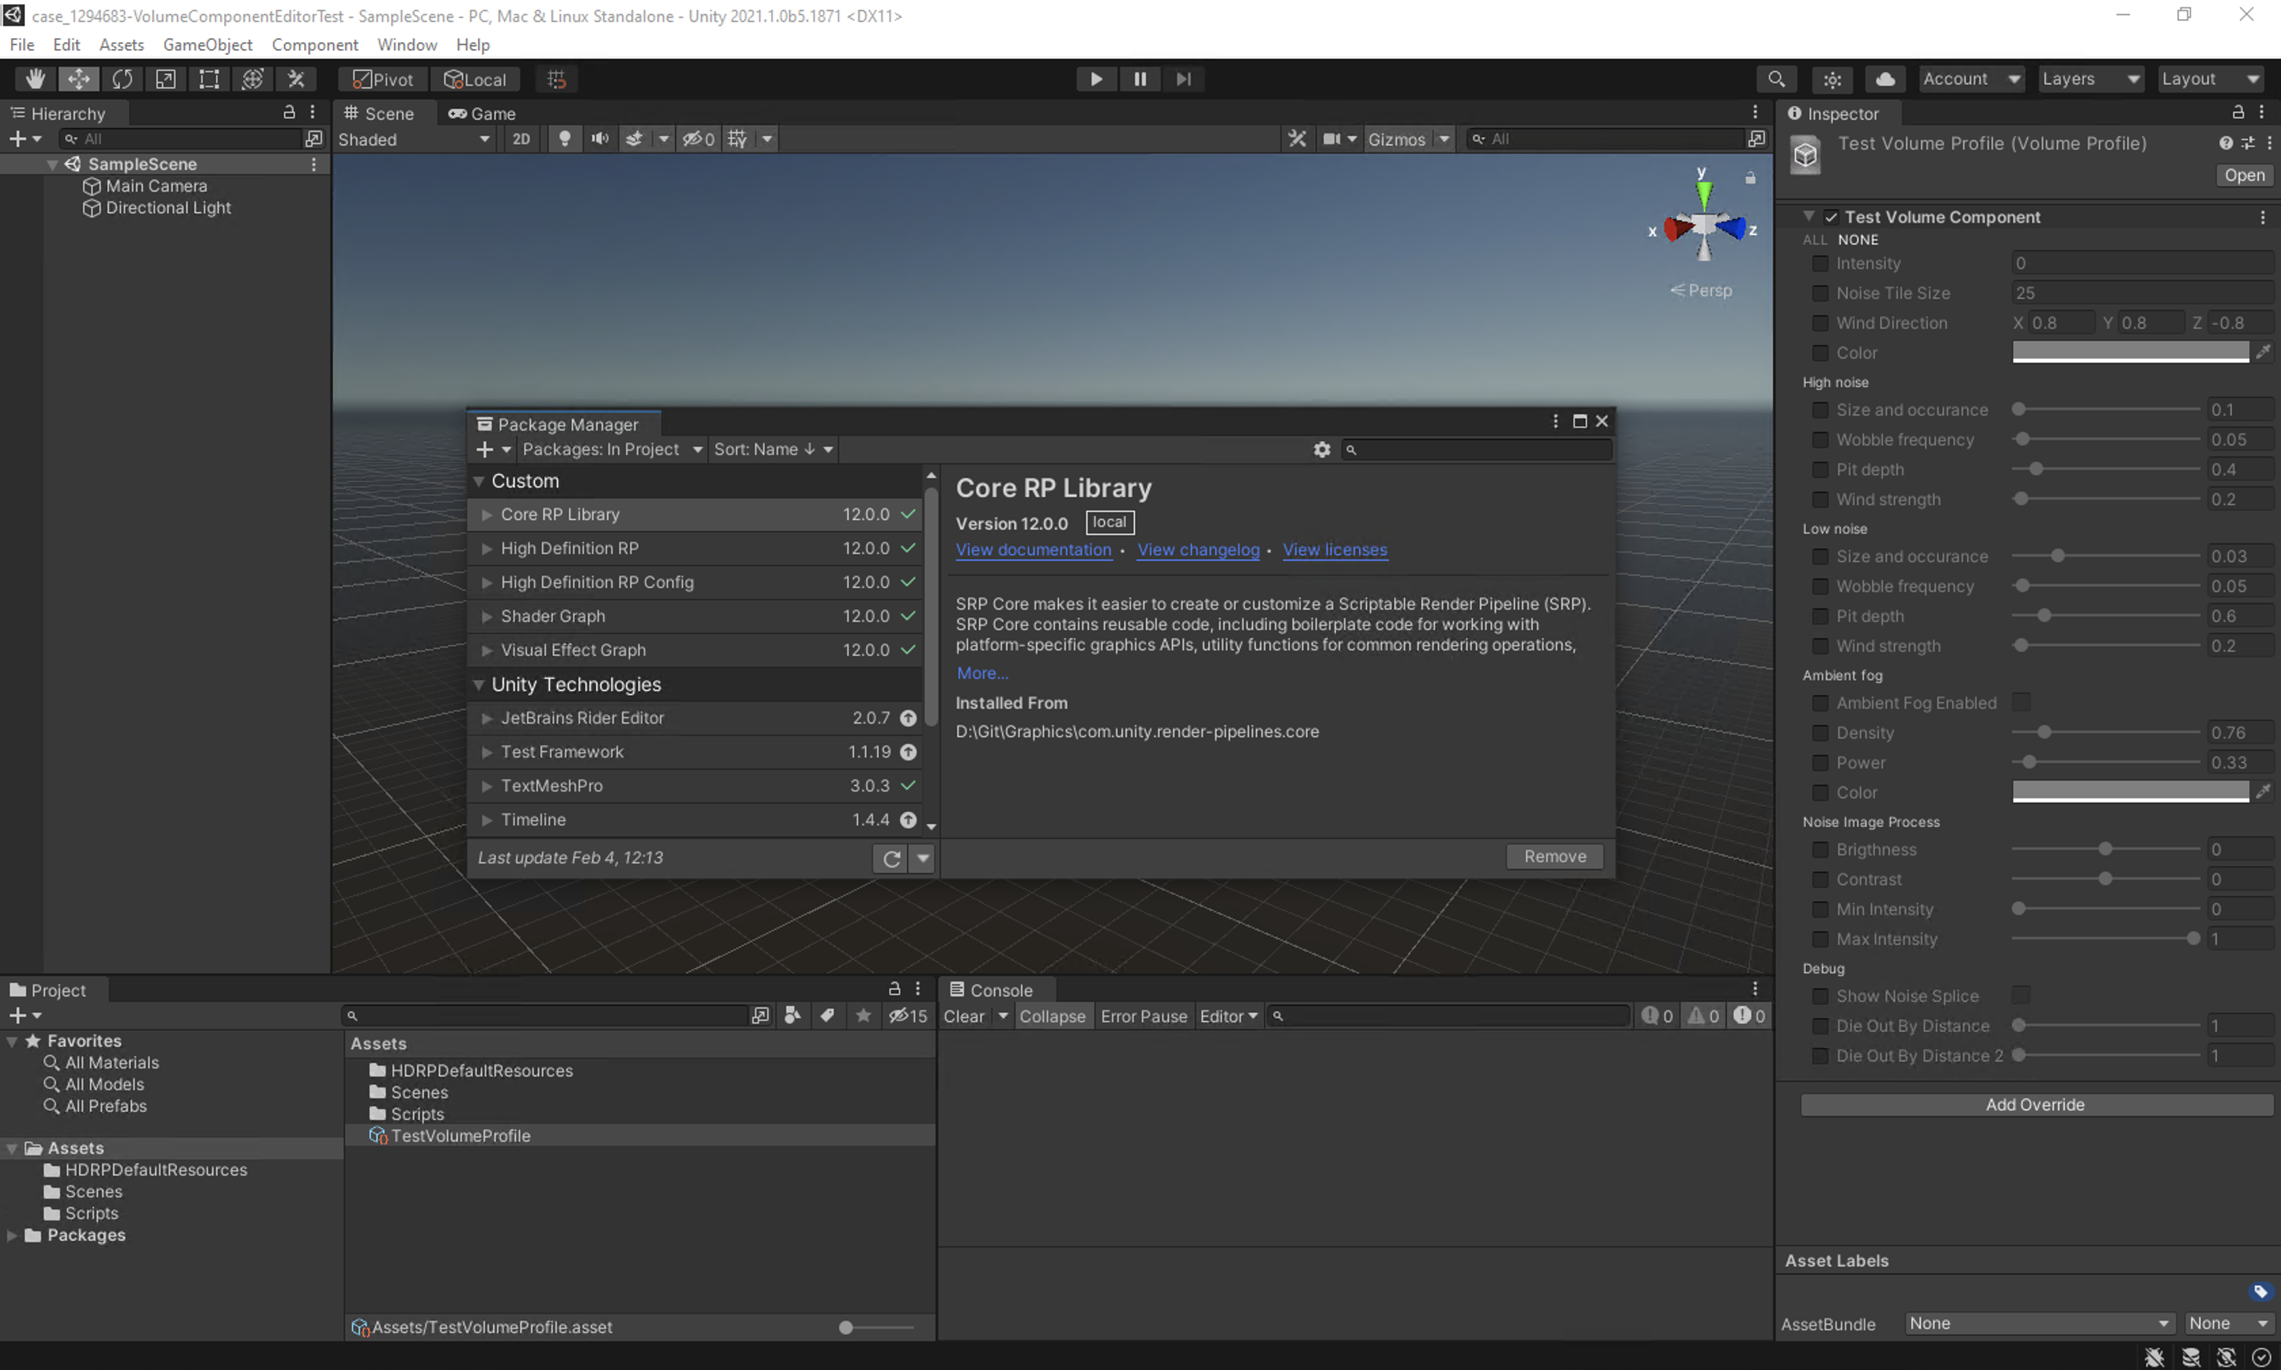Toggle scene audio speaker icon
The width and height of the screenshot is (2281, 1370).
coord(600,138)
